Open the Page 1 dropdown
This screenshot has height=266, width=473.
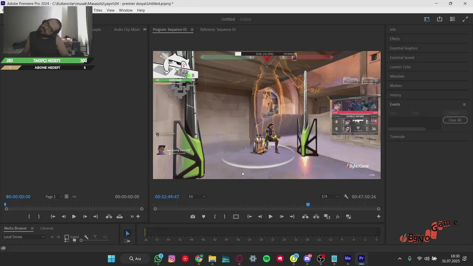(x=54, y=197)
